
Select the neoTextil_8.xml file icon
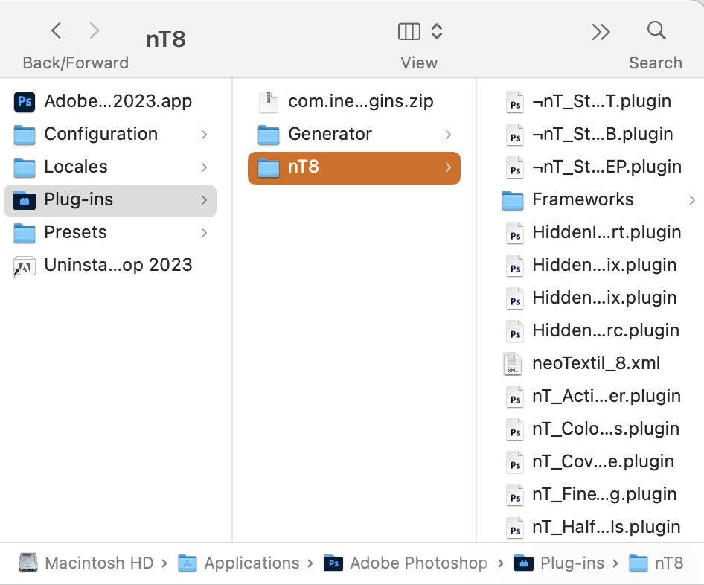(512, 364)
